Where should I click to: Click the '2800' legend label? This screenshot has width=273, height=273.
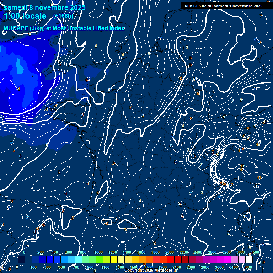212,252
